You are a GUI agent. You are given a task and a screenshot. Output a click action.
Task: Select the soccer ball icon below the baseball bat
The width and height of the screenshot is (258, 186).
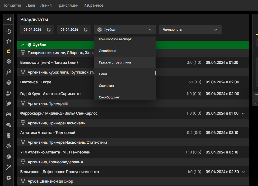pos(9,178)
